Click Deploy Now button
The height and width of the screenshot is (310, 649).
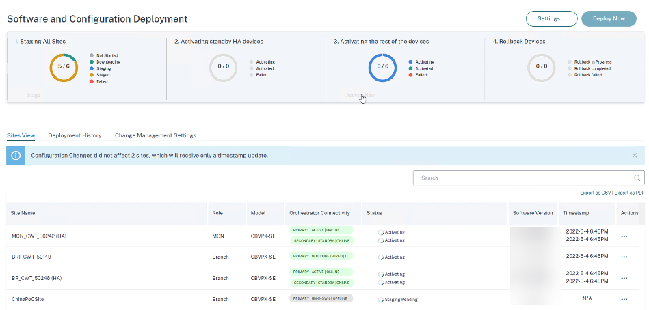tap(609, 18)
